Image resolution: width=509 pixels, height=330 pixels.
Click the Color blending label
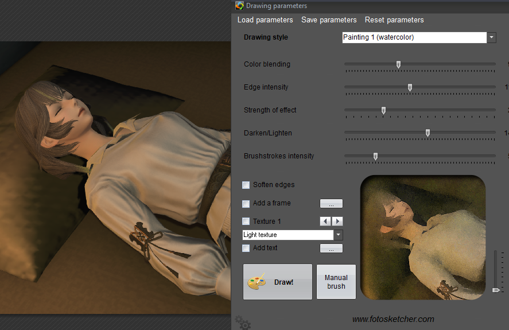(x=267, y=64)
